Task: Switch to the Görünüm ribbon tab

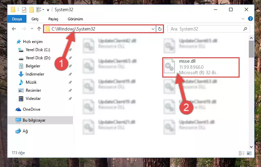Action: coord(75,19)
